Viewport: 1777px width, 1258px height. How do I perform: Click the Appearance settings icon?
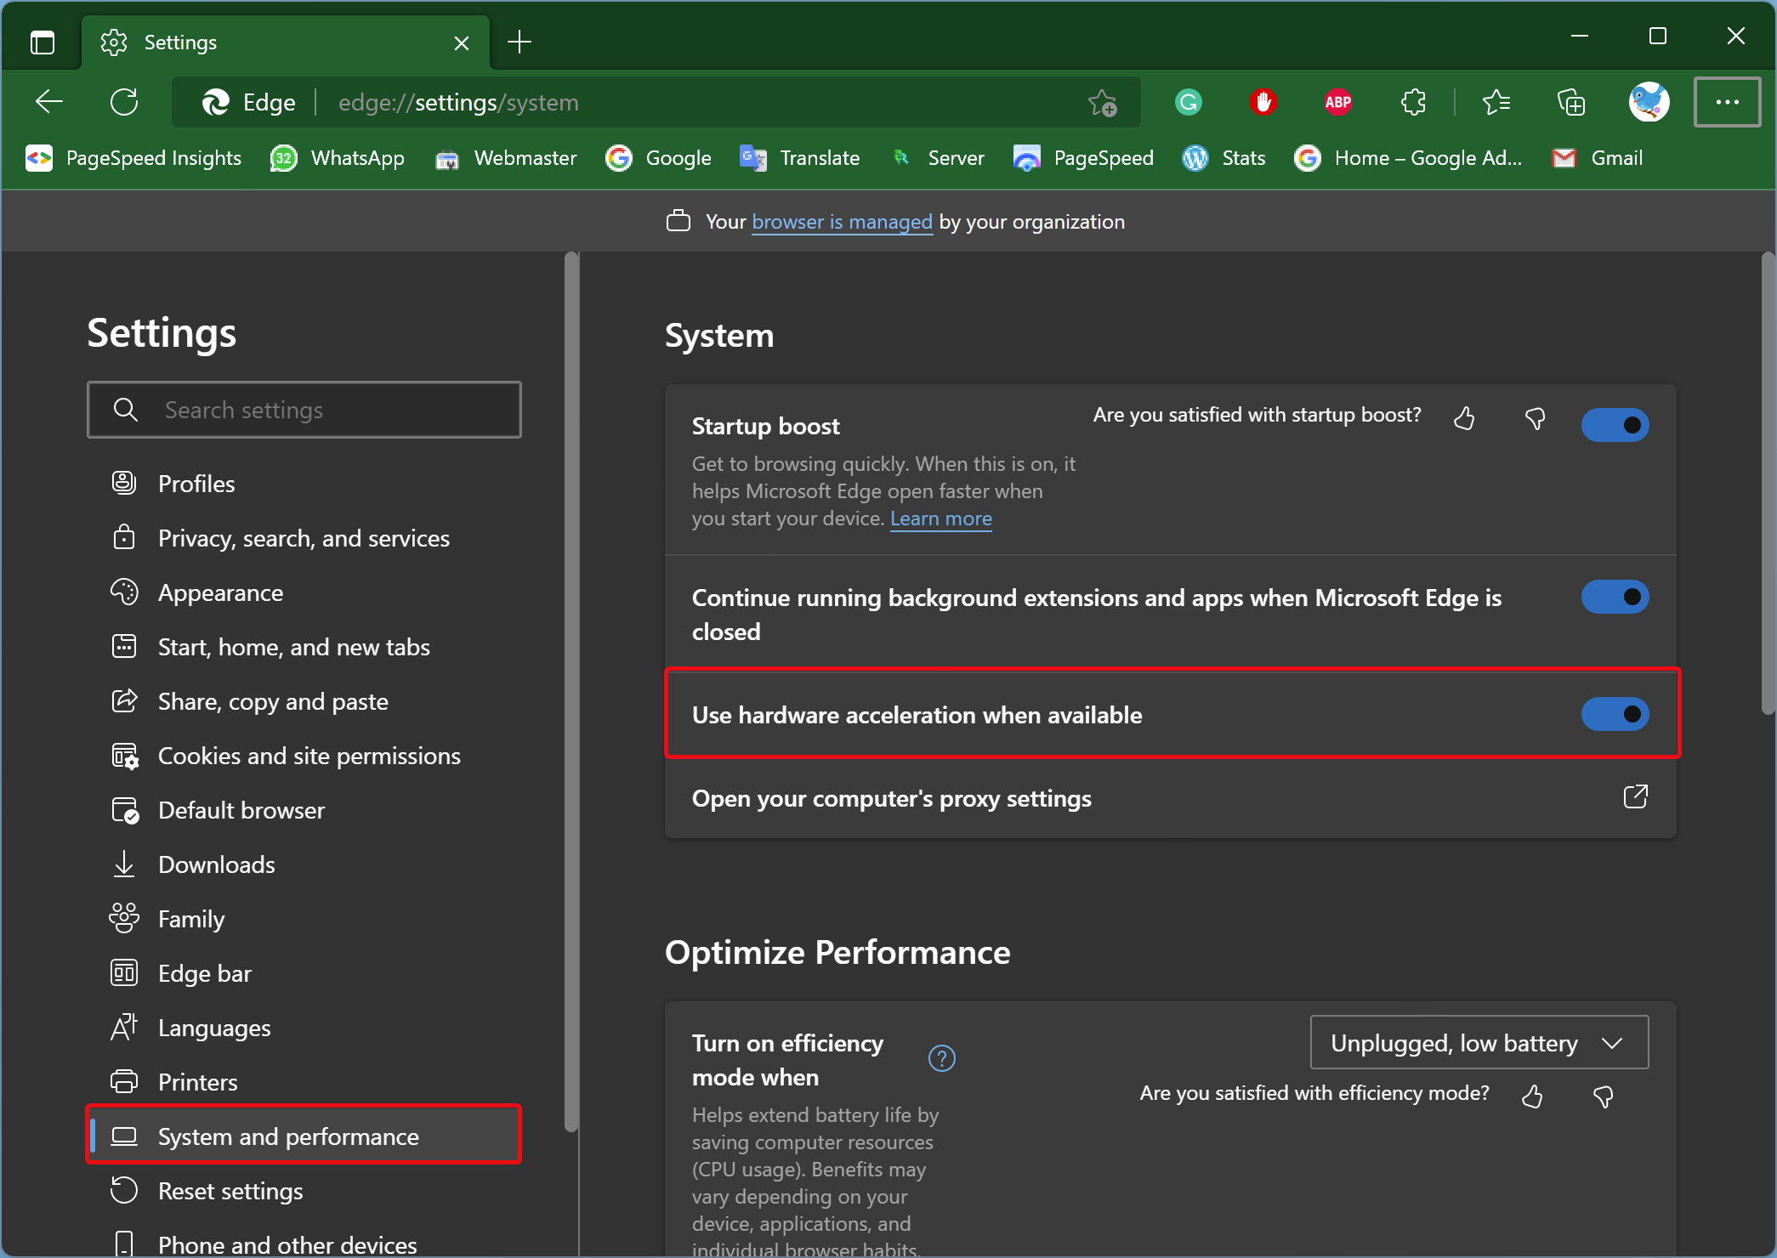pyautogui.click(x=124, y=591)
